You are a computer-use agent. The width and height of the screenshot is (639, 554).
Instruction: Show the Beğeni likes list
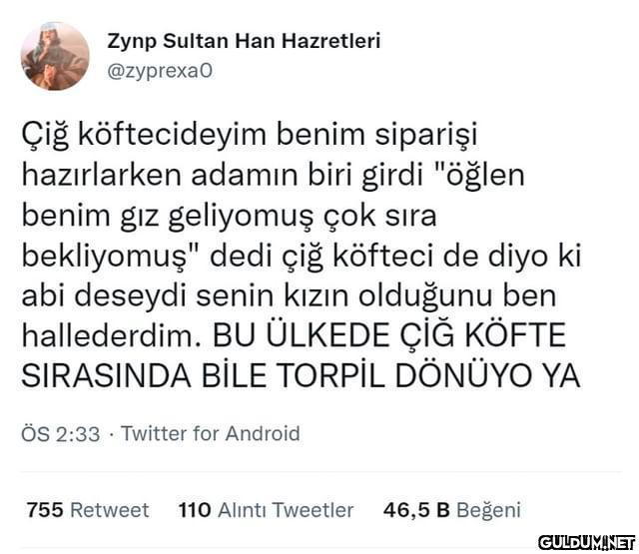pyautogui.click(x=488, y=511)
